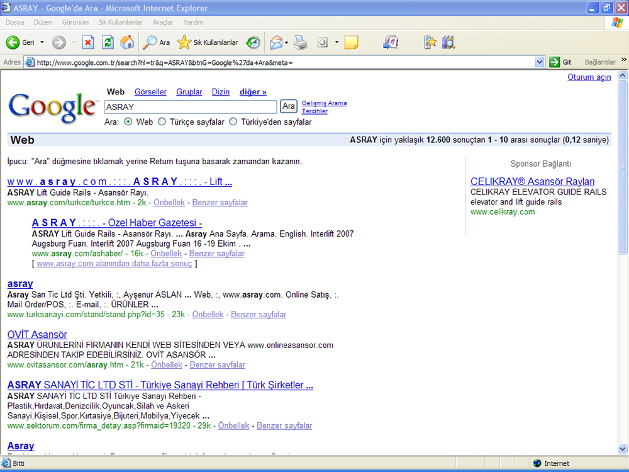The image size is (629, 472).
Task: Stop page loading with red X icon
Action: 88,42
